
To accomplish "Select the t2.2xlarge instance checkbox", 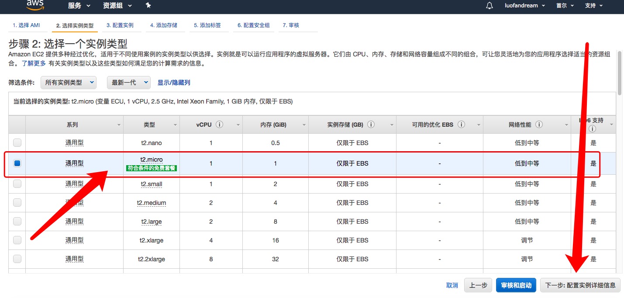I will [x=17, y=259].
